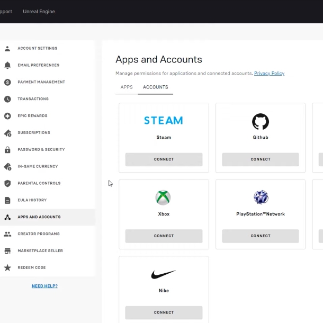Screen dimensions: 323x323
Task: Click the Email Preferences bell icon
Action: pos(7,65)
